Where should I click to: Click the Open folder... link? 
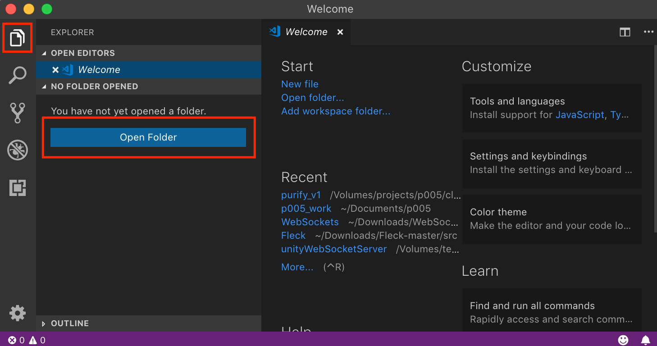[x=313, y=98]
